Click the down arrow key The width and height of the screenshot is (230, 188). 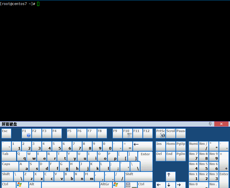pos(171,185)
